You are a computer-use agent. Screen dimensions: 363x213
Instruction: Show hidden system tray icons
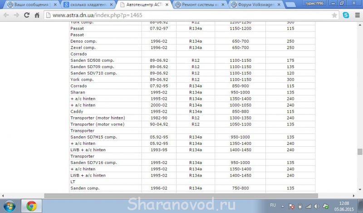click(283, 205)
